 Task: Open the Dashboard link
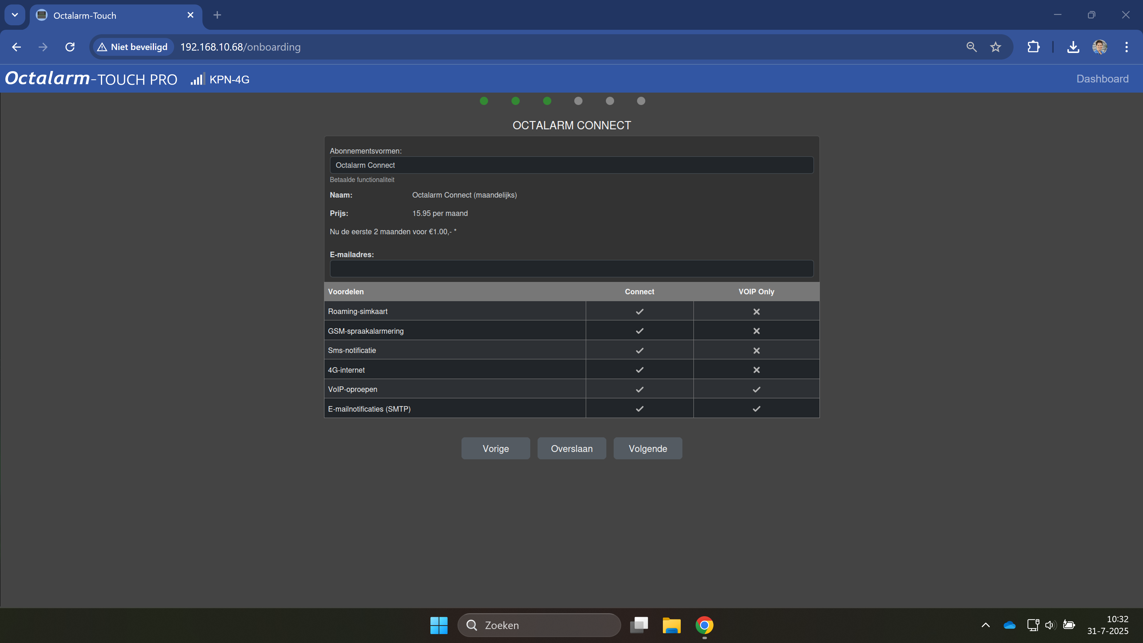(1102, 79)
